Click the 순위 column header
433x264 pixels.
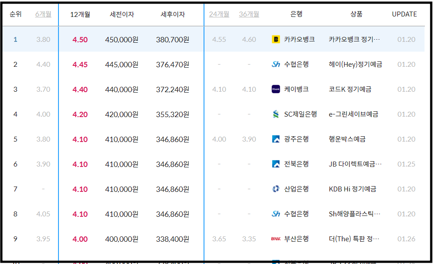(x=16, y=14)
